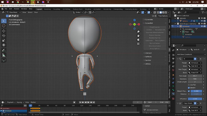Click the Fillet/Chamfer button
The image size is (207, 116).
(x=155, y=27)
